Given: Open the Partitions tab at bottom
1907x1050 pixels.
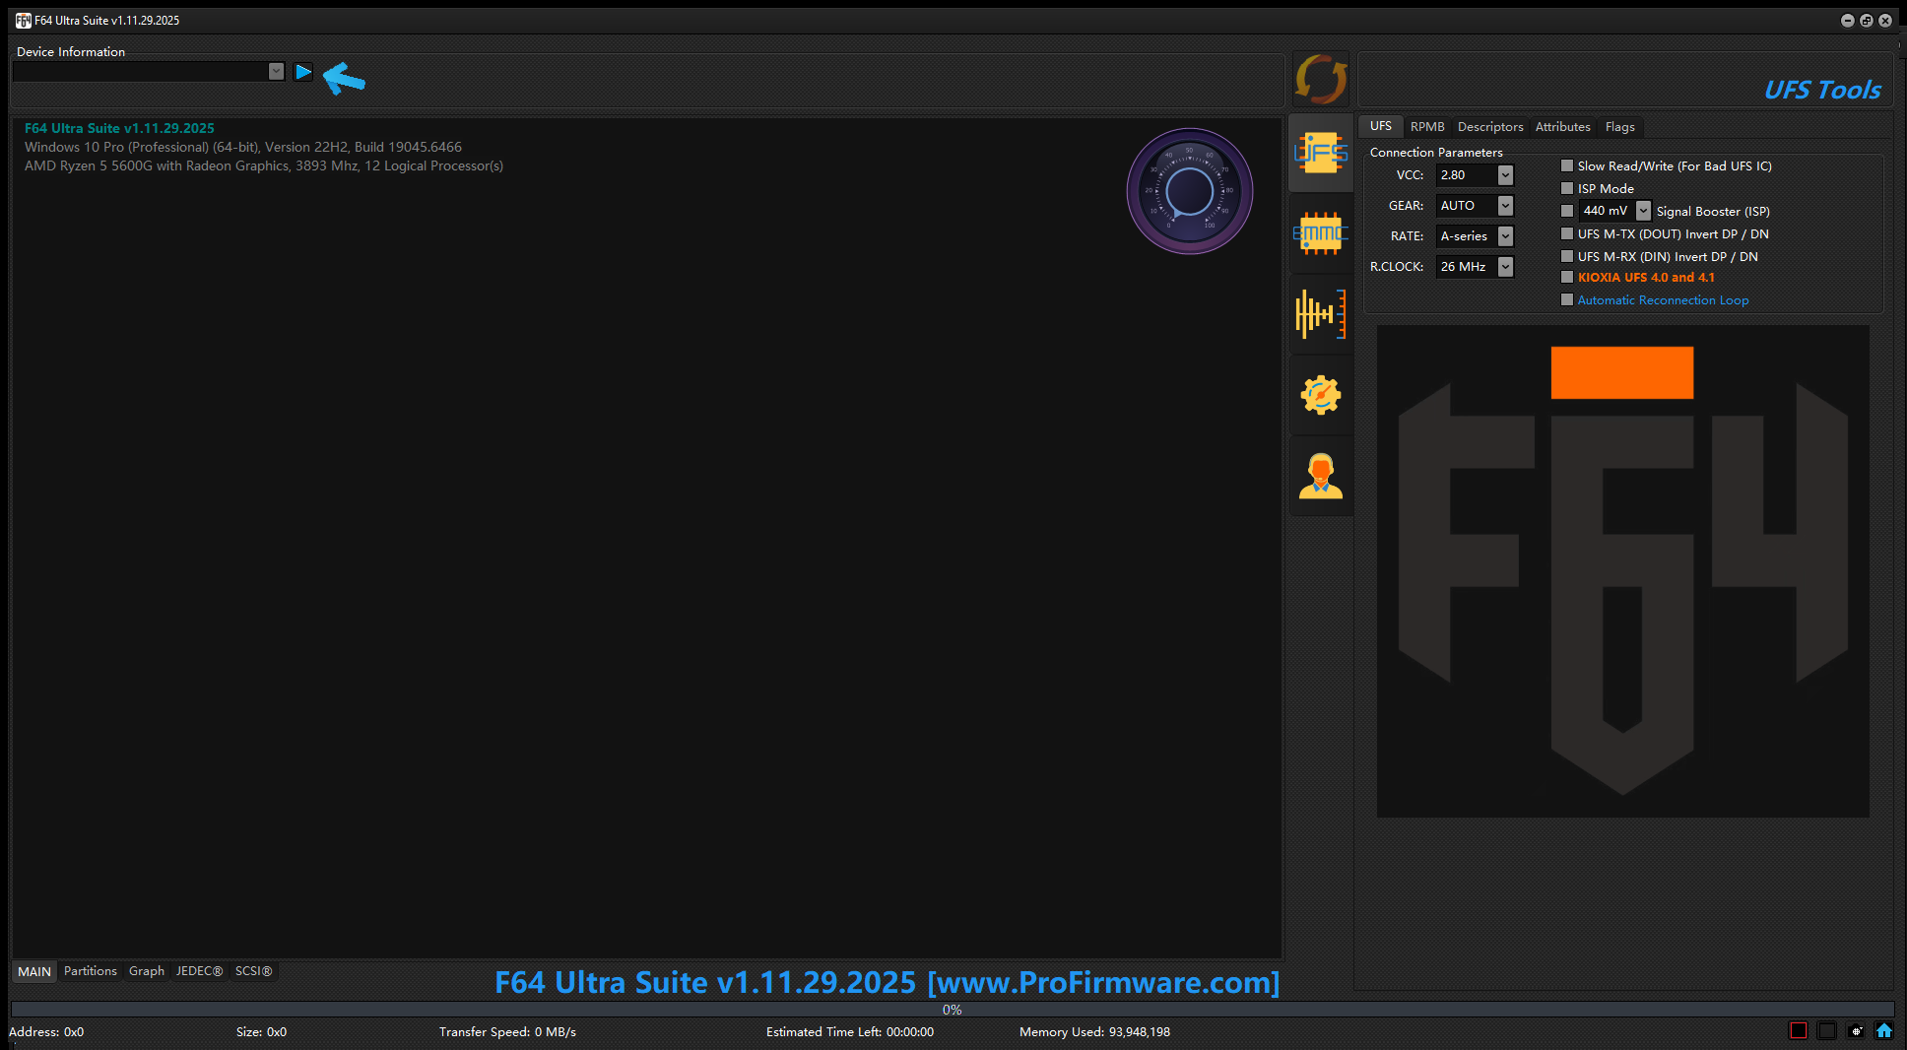Looking at the screenshot, I should (90, 971).
